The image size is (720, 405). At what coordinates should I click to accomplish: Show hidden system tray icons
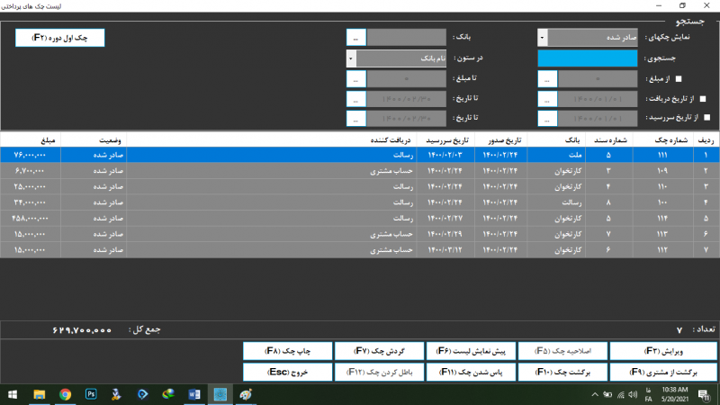point(595,394)
